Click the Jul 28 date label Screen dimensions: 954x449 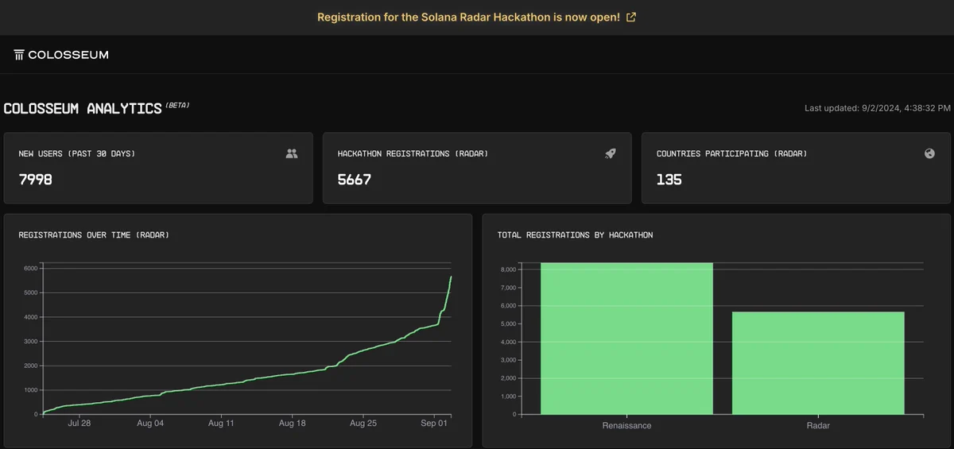pos(79,424)
